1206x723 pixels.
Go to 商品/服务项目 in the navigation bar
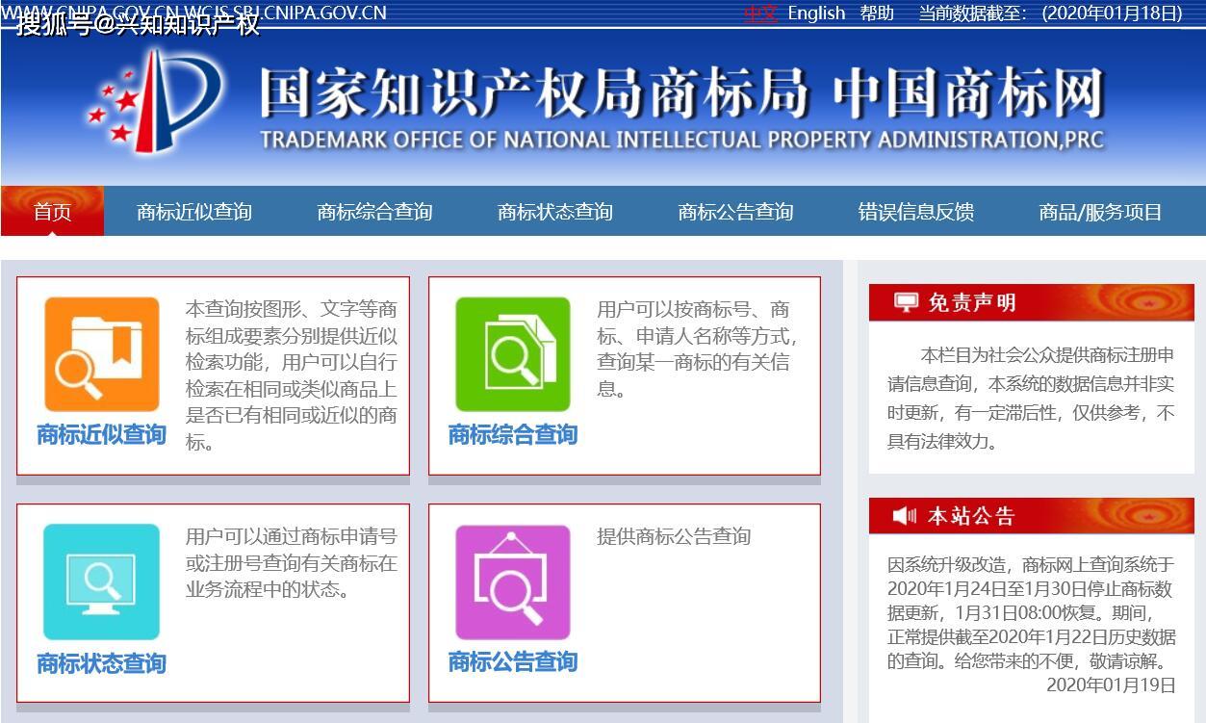coord(1100,212)
